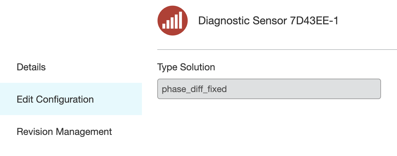The width and height of the screenshot is (397, 156).
Task: Click the circular red sensor avatar
Action: 173,20
